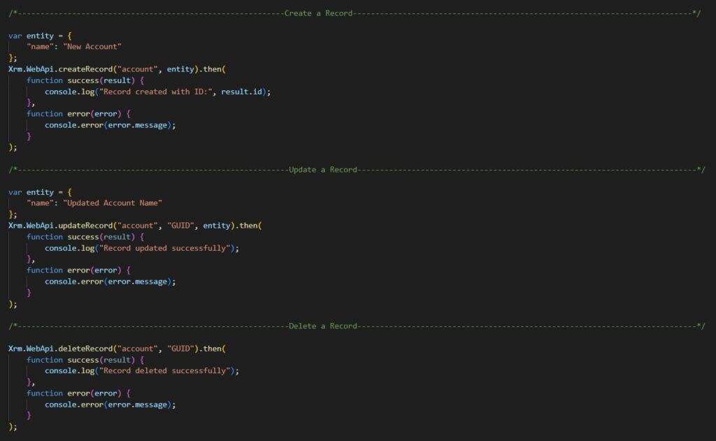Click console.error(error.message) in the Update section
This screenshot has width=716, height=441.
[110, 282]
